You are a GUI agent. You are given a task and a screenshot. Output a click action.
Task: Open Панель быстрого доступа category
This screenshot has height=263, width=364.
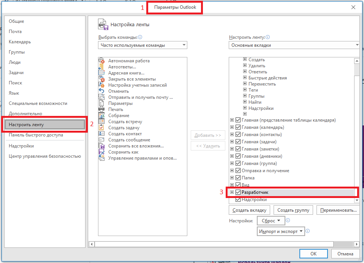[x=44, y=135]
